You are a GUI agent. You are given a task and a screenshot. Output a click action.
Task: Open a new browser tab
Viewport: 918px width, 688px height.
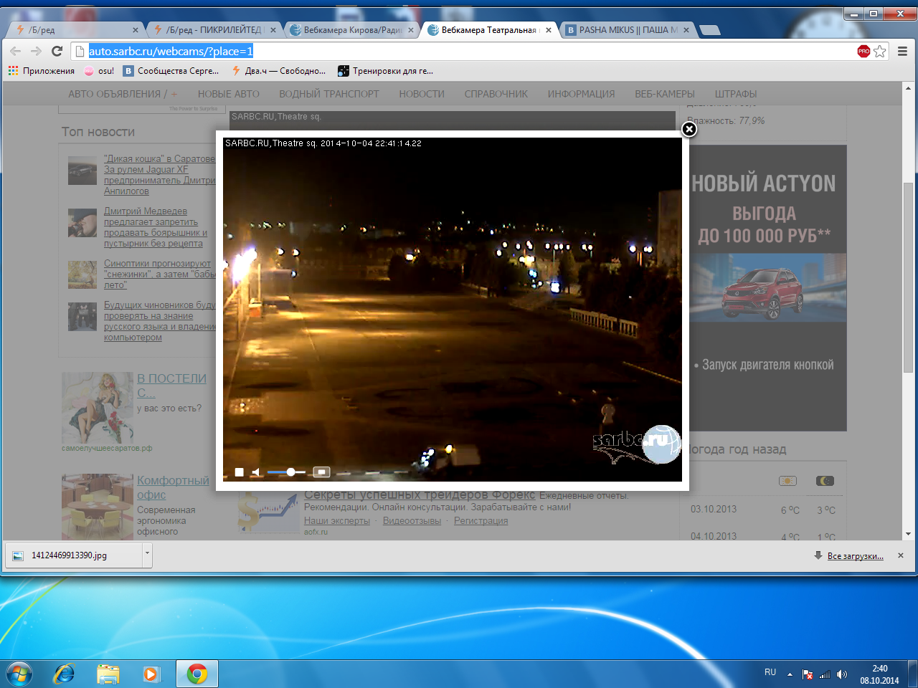709,30
